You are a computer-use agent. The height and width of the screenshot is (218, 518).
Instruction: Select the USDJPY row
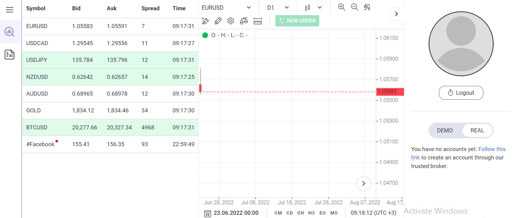click(x=110, y=60)
